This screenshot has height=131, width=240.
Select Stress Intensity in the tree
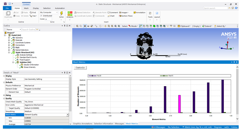click(x=30, y=67)
